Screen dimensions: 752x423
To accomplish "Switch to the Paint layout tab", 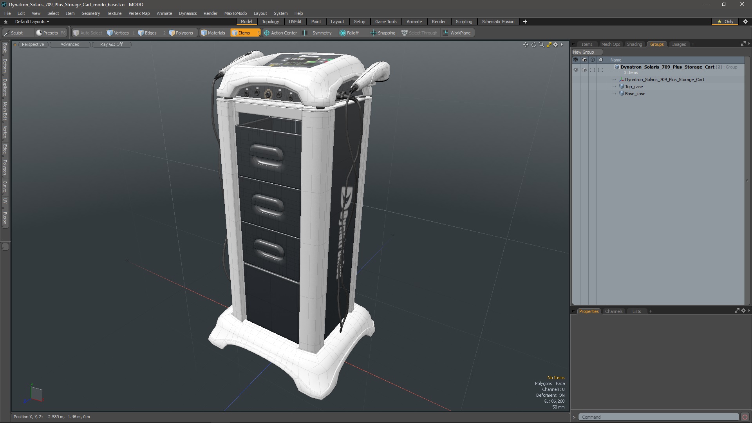I will pyautogui.click(x=316, y=22).
